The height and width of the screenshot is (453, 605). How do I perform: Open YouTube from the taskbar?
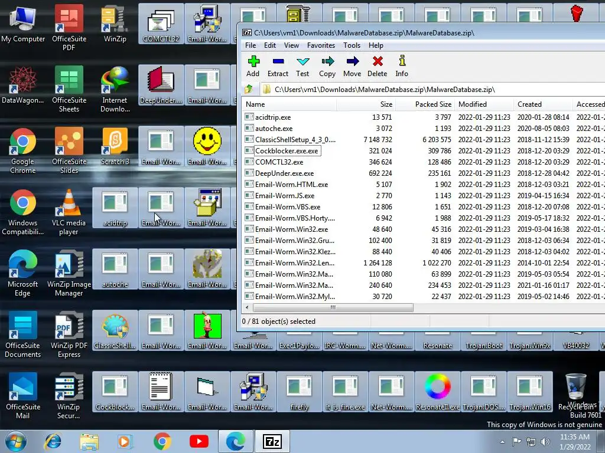click(199, 441)
